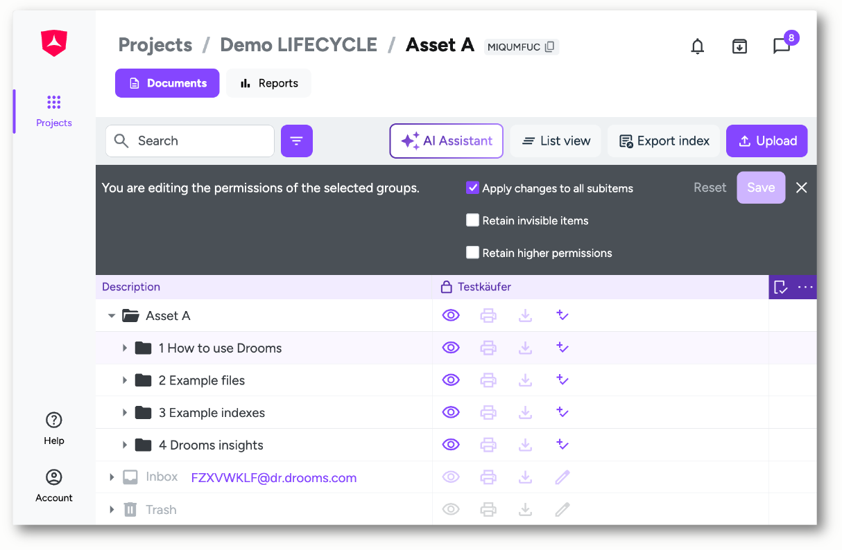Click the pencil icon in Inbox row
Image resolution: width=842 pixels, height=550 pixels.
tap(562, 477)
